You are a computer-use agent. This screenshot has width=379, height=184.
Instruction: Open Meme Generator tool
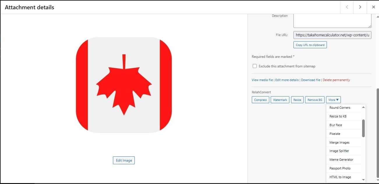pos(343,160)
